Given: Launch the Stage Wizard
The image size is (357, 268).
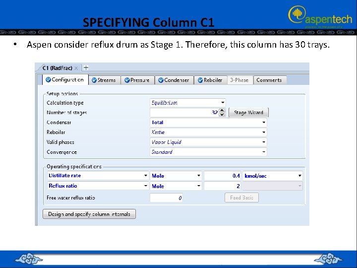Looking at the screenshot, I should click(x=248, y=112).
